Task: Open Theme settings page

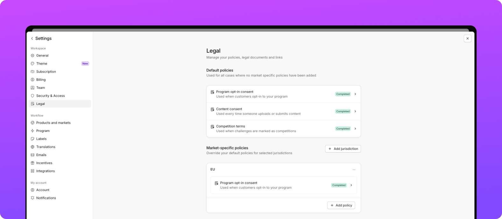Action: pyautogui.click(x=60, y=64)
